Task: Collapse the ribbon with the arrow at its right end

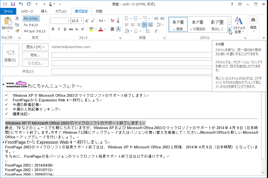Action: pos(264,38)
